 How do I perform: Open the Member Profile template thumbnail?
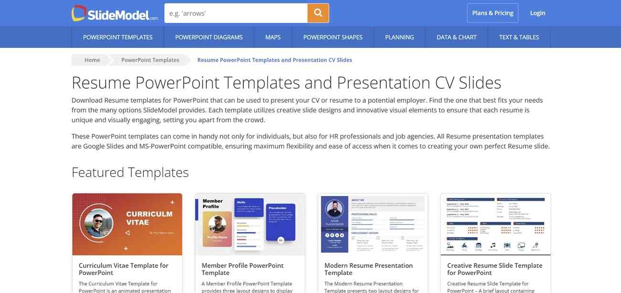250,224
